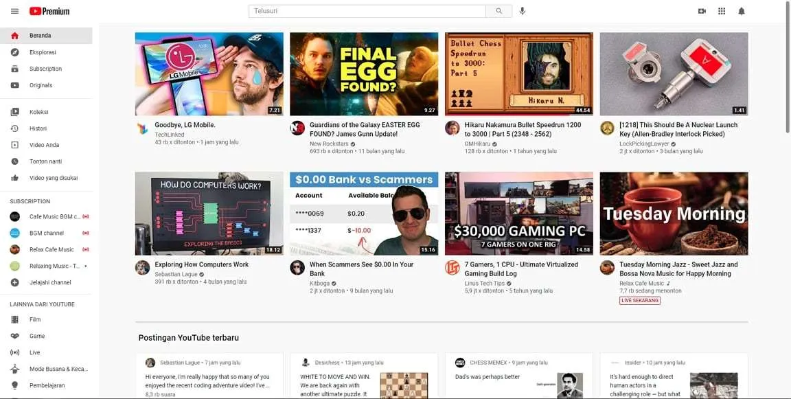Click the Eksplorasi compass icon

(x=14, y=52)
